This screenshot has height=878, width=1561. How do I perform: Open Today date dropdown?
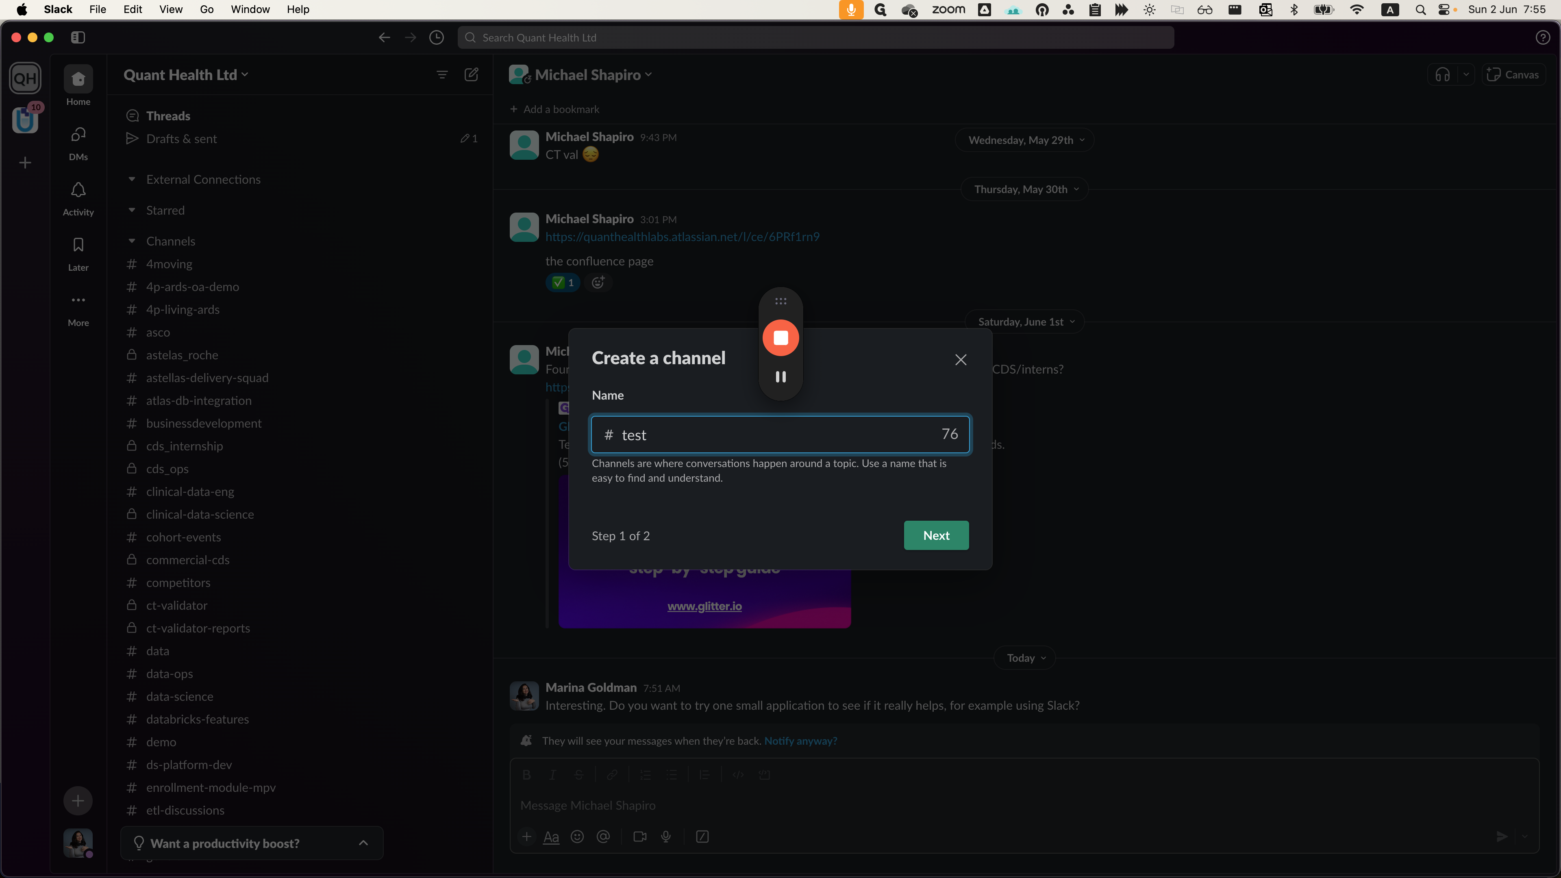(x=1025, y=658)
